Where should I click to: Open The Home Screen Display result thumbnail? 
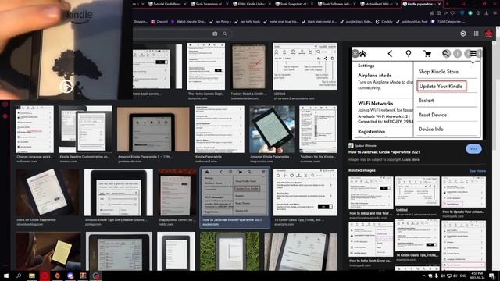tap(205, 66)
